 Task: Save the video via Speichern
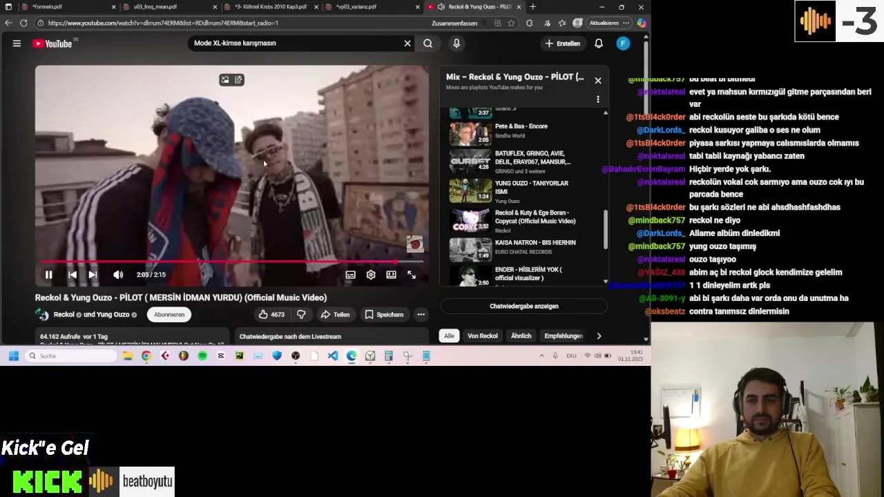384,315
